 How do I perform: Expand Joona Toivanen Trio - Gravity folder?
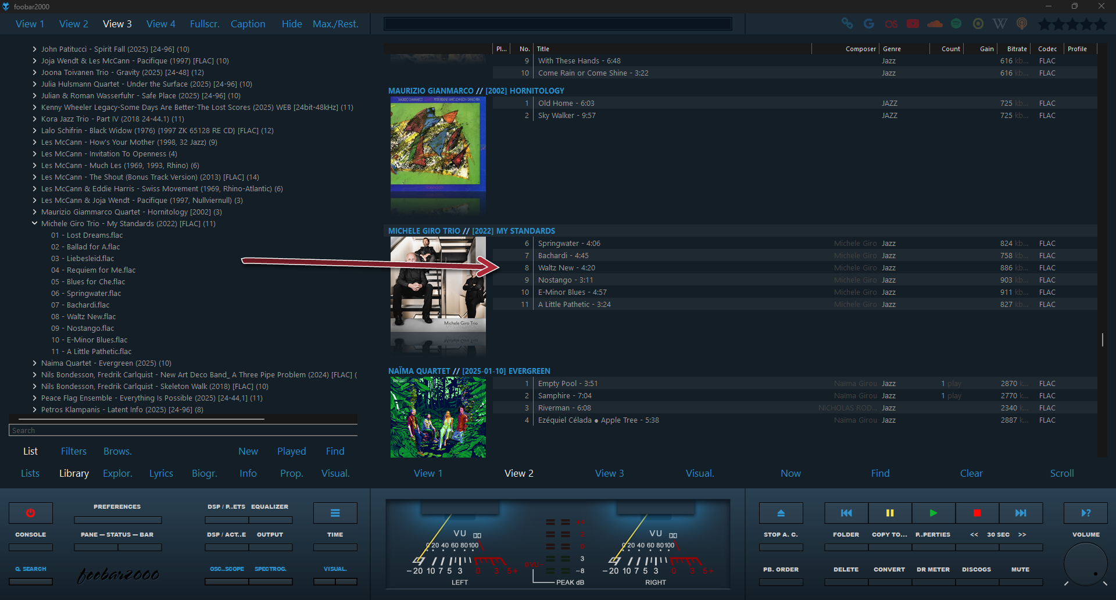point(35,72)
